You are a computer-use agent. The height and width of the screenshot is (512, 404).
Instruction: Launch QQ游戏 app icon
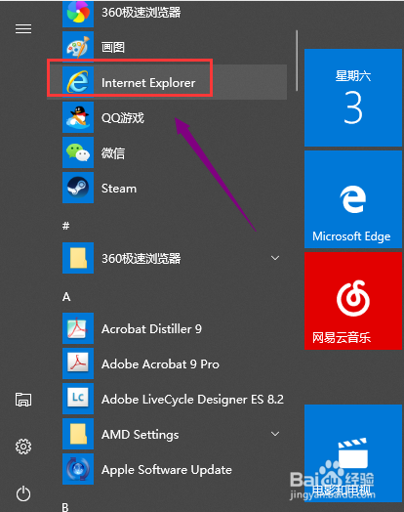(78, 117)
